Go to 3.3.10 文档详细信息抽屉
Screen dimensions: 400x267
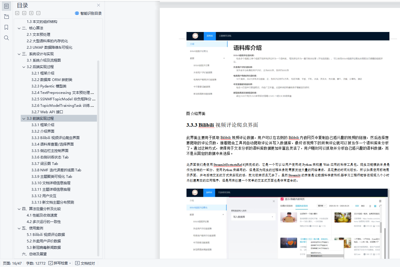[51, 183]
